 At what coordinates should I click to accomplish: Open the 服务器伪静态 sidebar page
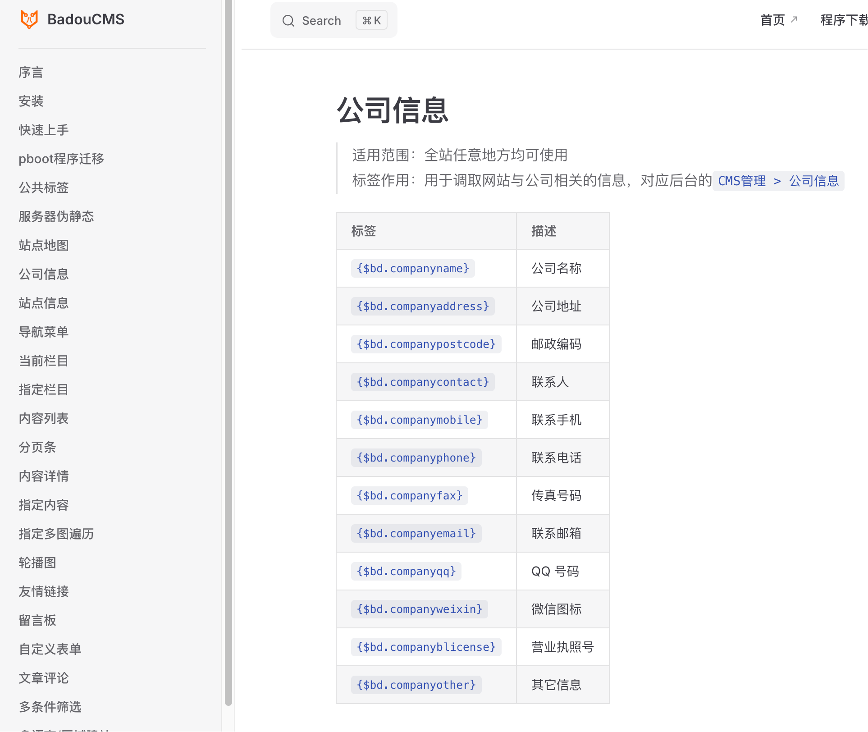click(56, 217)
